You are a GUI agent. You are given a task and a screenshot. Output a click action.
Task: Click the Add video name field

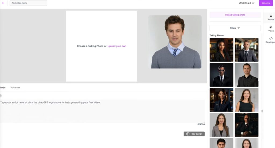coord(28,3)
